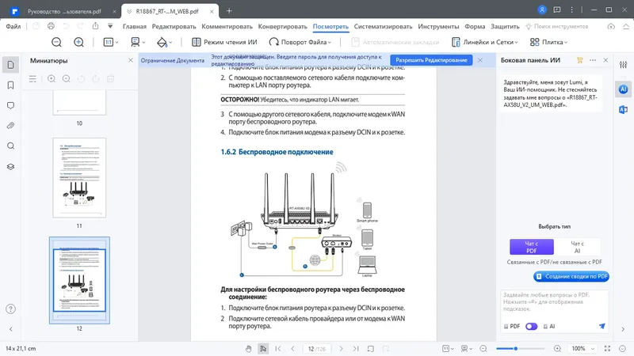Viewport: 634px width, 356px height.
Task: Open the layers panel icon
Action: [11, 167]
